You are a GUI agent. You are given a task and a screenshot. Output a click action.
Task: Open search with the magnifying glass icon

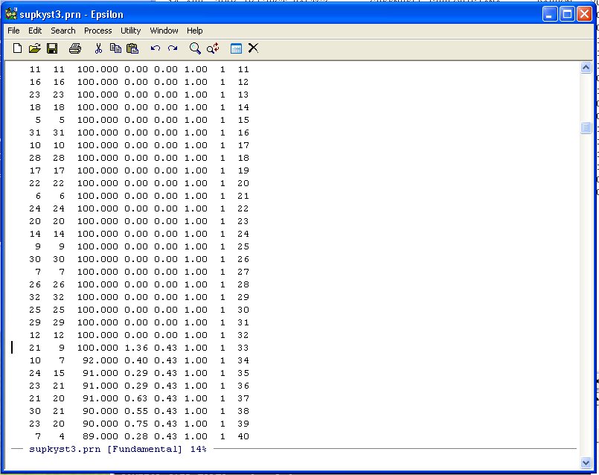pos(195,48)
